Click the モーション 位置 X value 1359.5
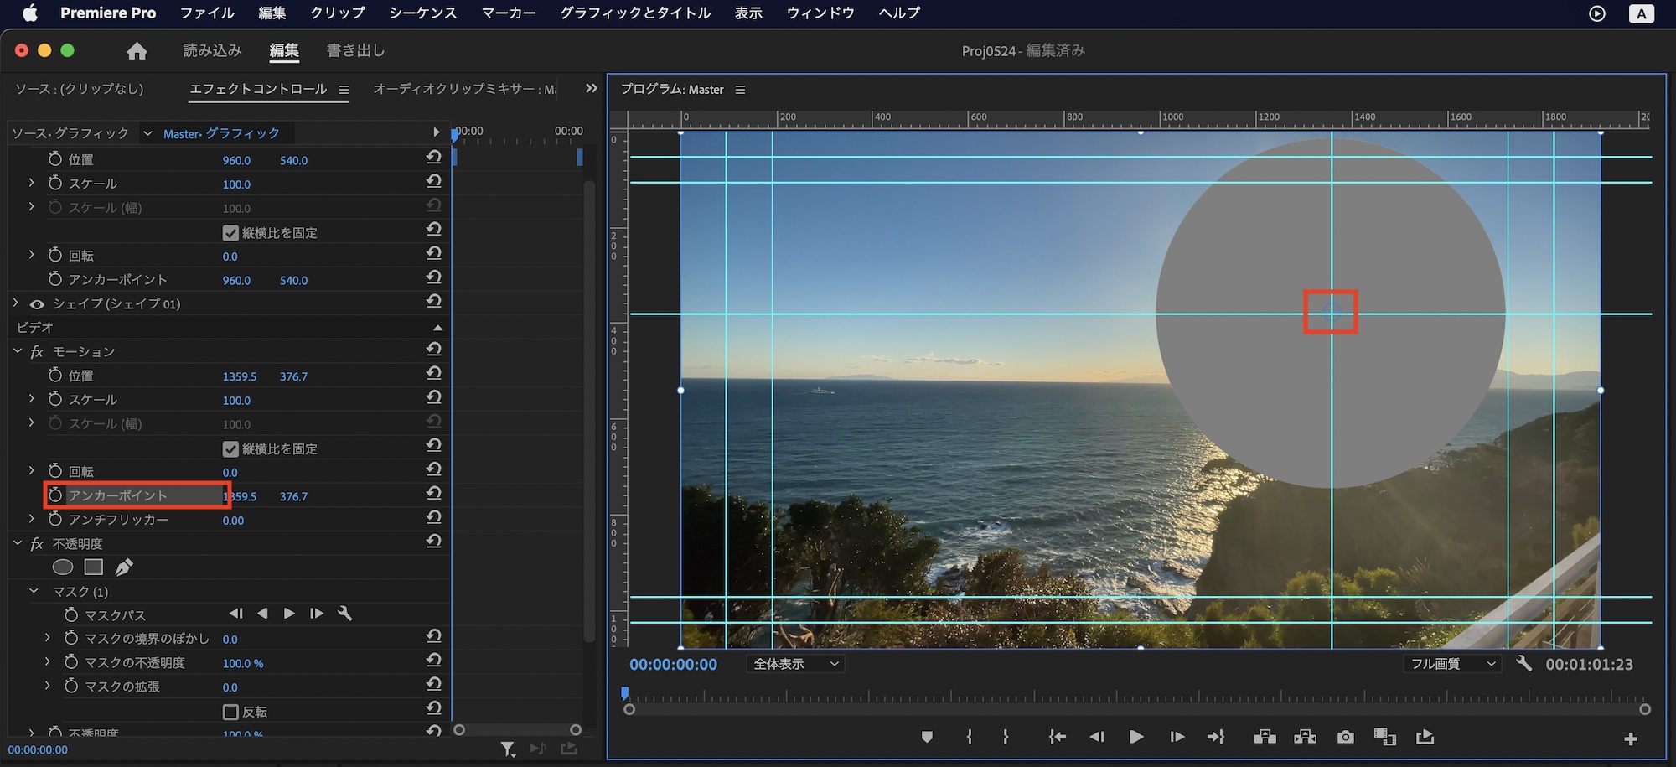 pos(240,376)
